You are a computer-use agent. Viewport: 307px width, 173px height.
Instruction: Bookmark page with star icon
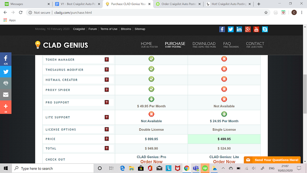click(266, 13)
